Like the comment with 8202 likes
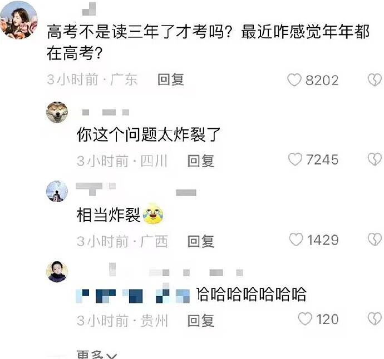This screenshot has height=359, width=384. (294, 79)
